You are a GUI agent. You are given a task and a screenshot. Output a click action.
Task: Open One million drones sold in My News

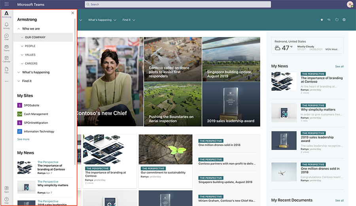[320, 170]
